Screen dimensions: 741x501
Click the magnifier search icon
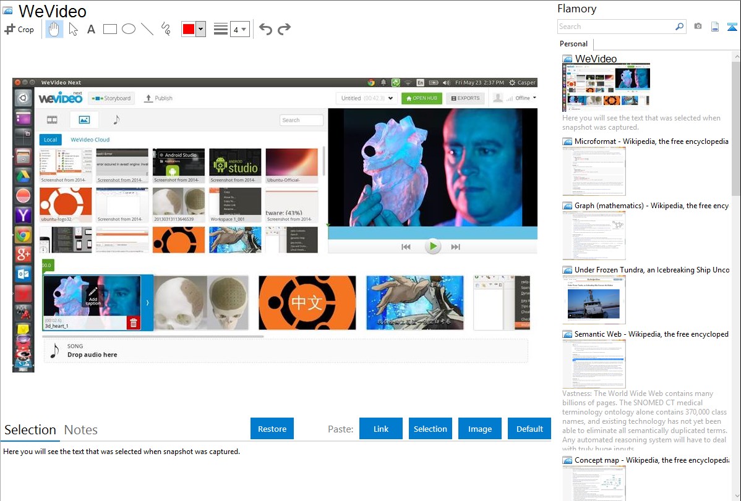point(679,27)
